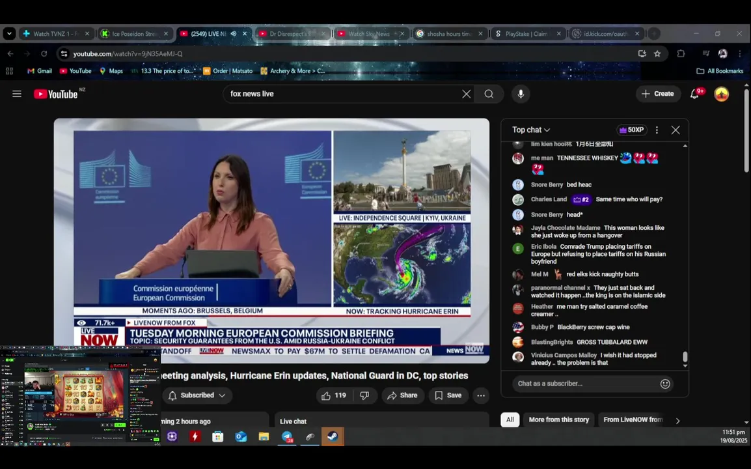This screenshot has height=469, width=751.
Task: Click the Create button
Action: 657,94
